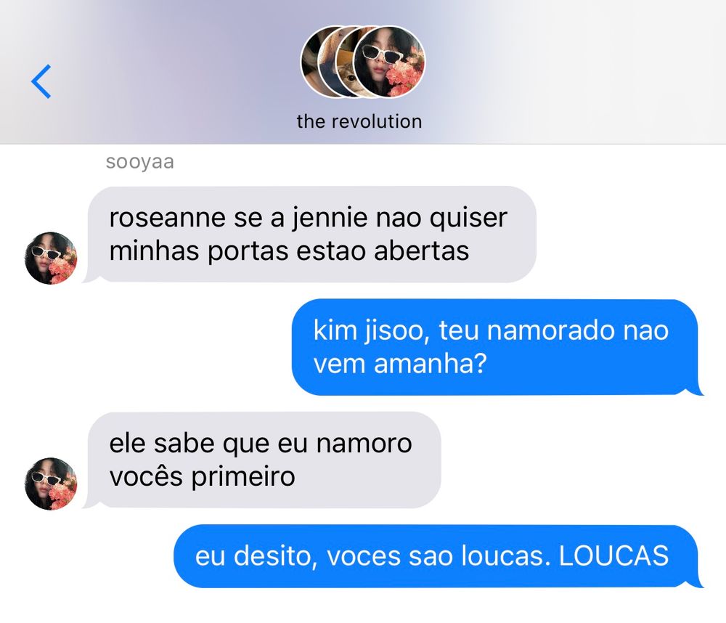The width and height of the screenshot is (726, 623).
Task: Tap the 'ele sabe que eu namoro' bubble
Action: (x=261, y=460)
